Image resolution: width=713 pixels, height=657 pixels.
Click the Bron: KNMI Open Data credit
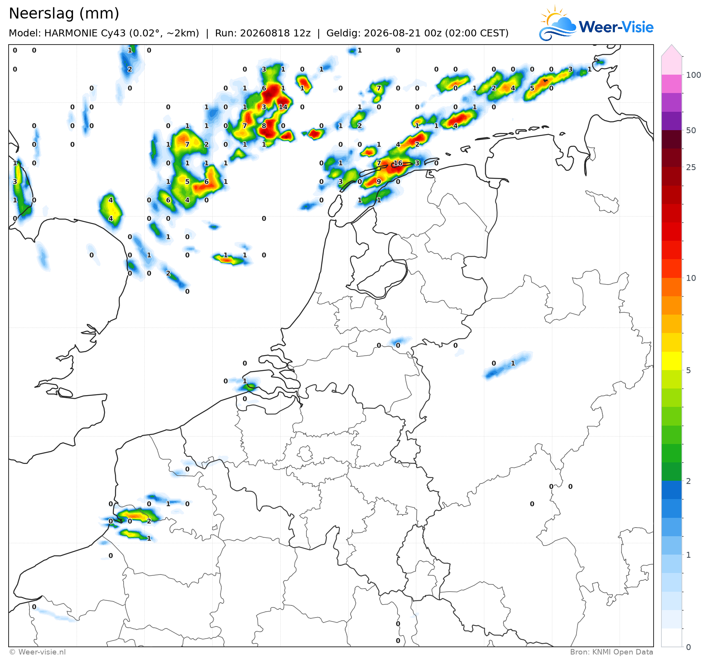(x=611, y=652)
